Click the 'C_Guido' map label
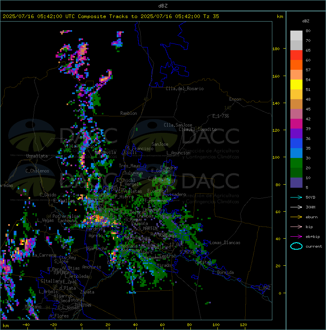Viewport: 326px width, 330px height. click(x=48, y=195)
